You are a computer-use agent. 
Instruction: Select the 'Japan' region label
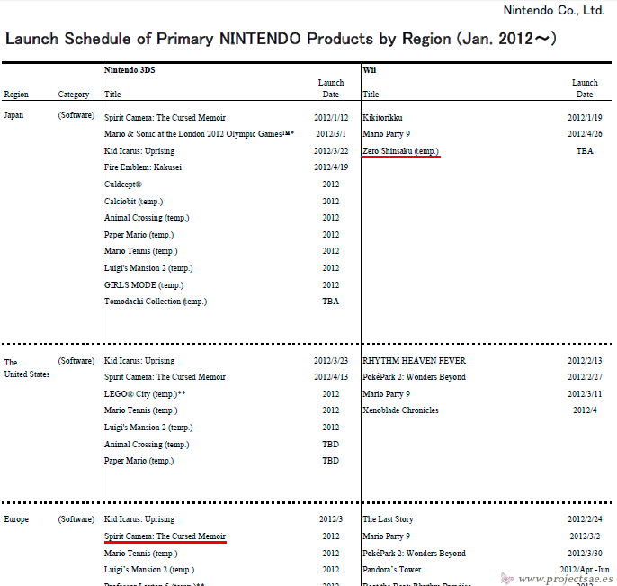13,115
